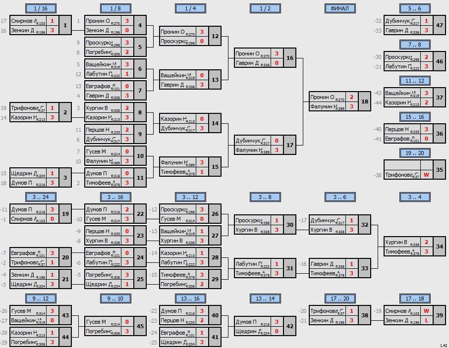Click "Щедрин Д" in match 42
This screenshot has width=449, height=348.
click(x=248, y=331)
